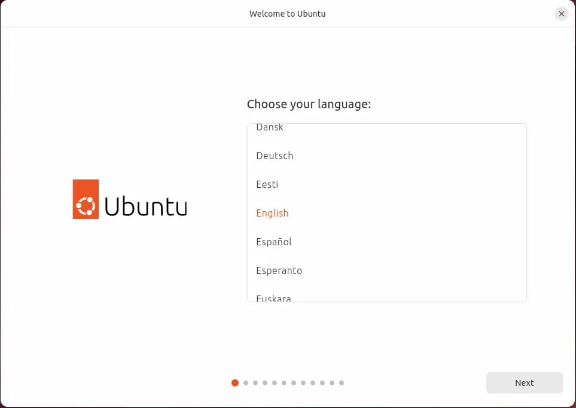Select Dansk from the language list
The width and height of the screenshot is (576, 408).
270,128
